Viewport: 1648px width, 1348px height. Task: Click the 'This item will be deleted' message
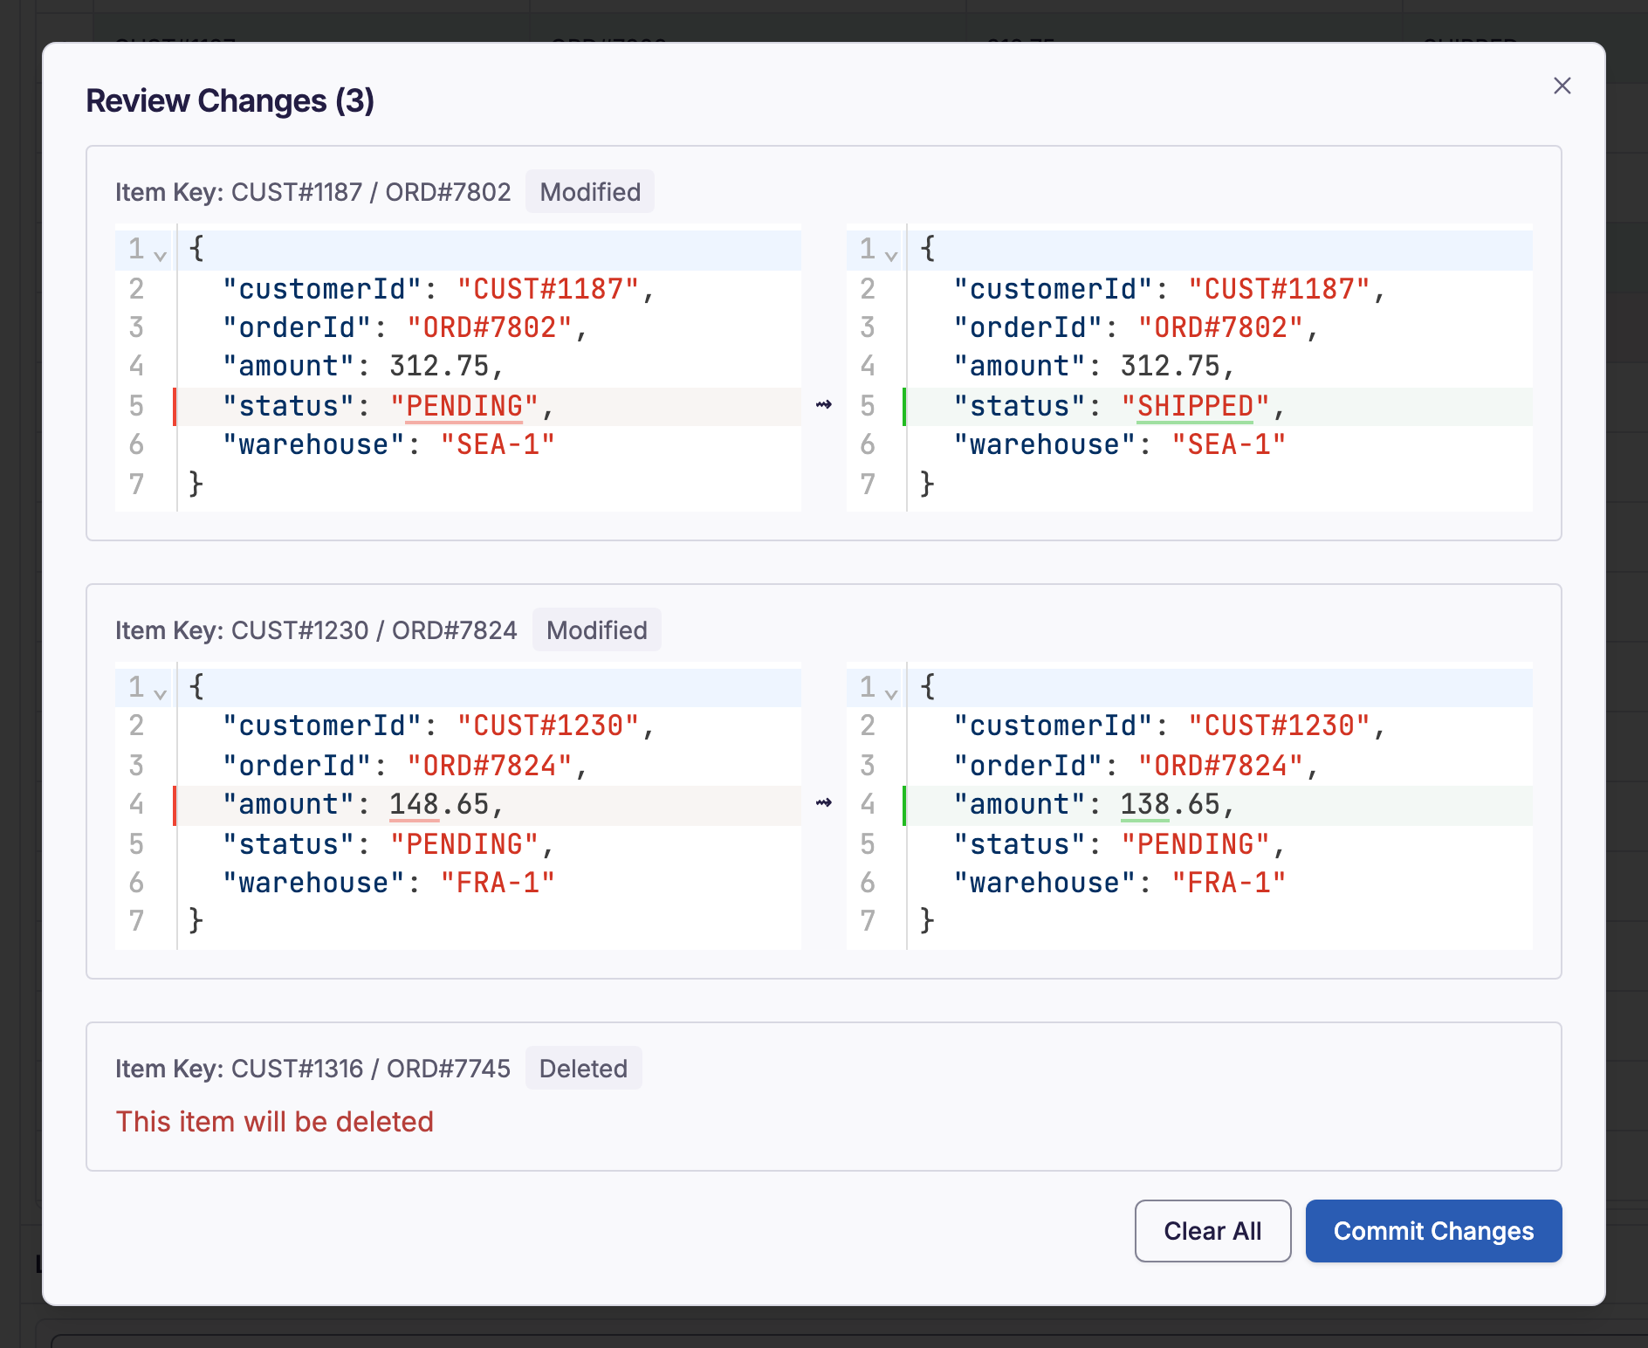click(x=275, y=1121)
